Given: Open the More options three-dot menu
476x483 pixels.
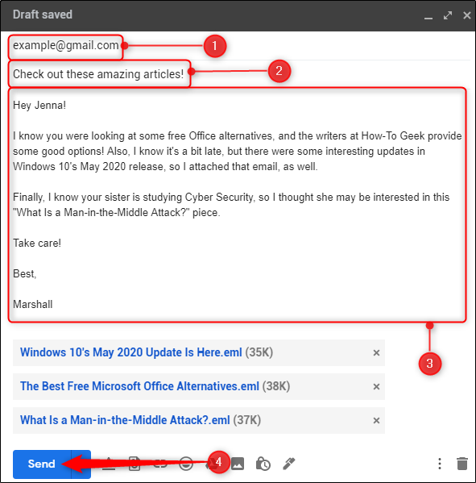Looking at the screenshot, I should click(x=440, y=464).
